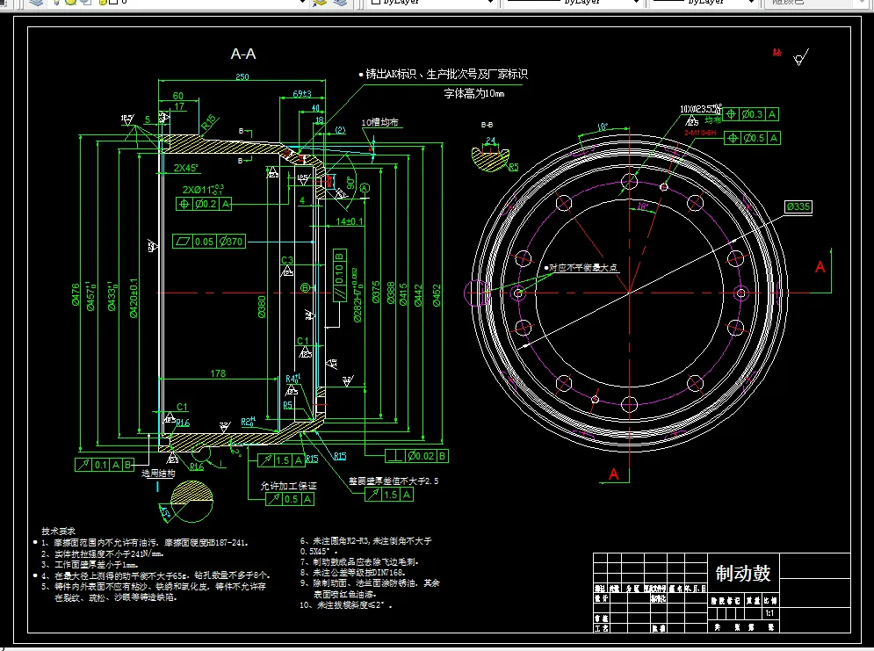Select the position Ø0.2 A tolerance frame
This screenshot has width=874, height=651.
pos(204,204)
